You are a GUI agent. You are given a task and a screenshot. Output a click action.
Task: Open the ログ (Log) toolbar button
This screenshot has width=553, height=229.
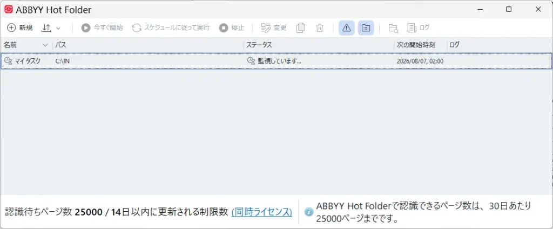tap(419, 28)
